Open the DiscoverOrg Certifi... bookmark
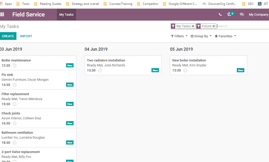Viewport: 269px width, 162px height. 219,4
